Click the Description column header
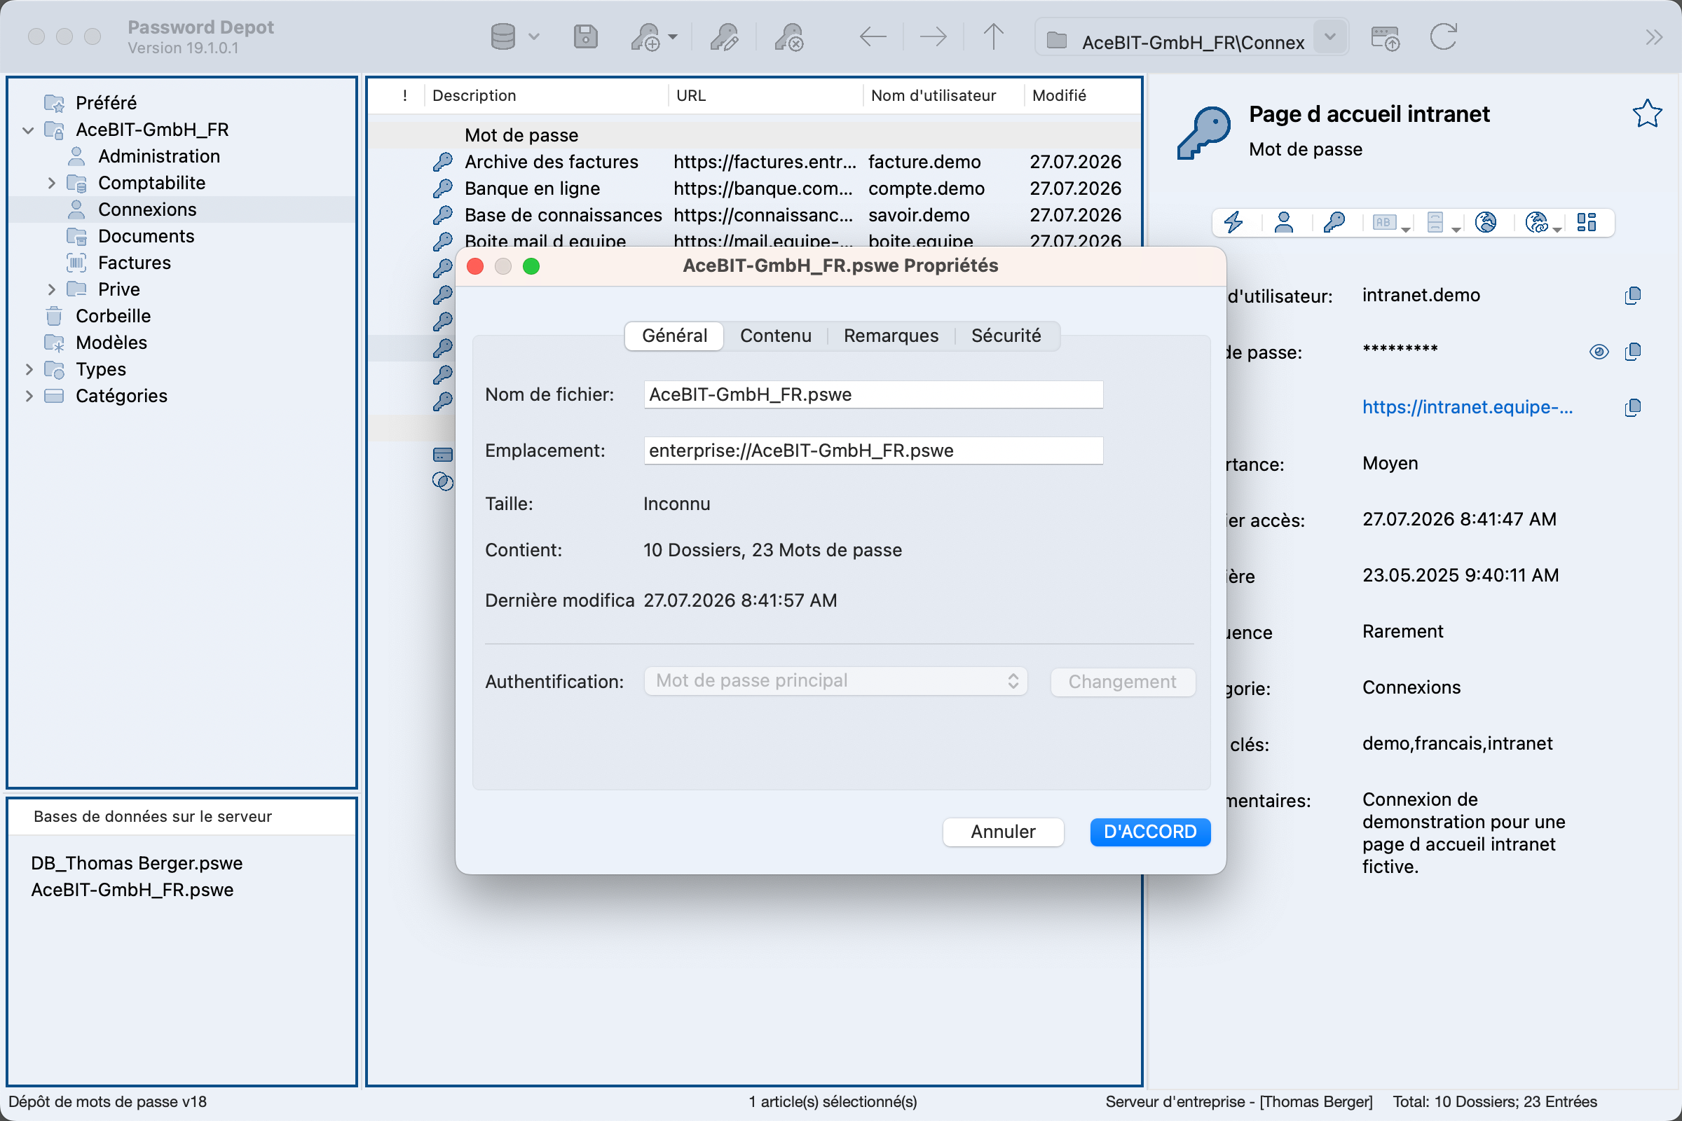The height and width of the screenshot is (1121, 1682). click(547, 96)
